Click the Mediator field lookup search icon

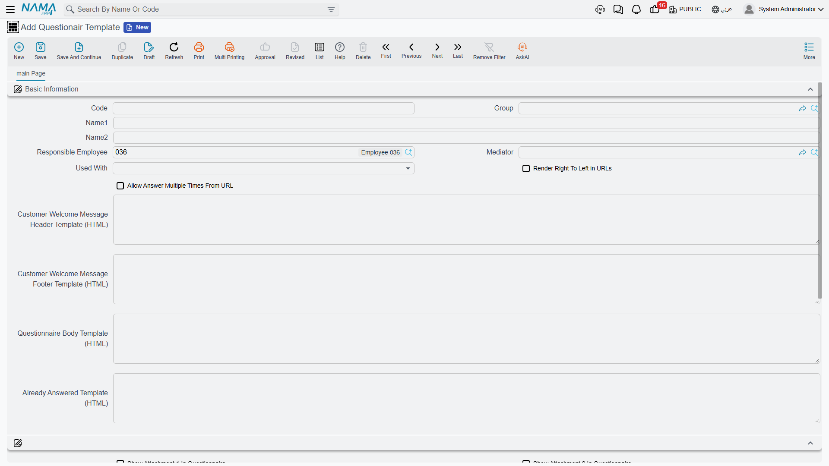(814, 152)
